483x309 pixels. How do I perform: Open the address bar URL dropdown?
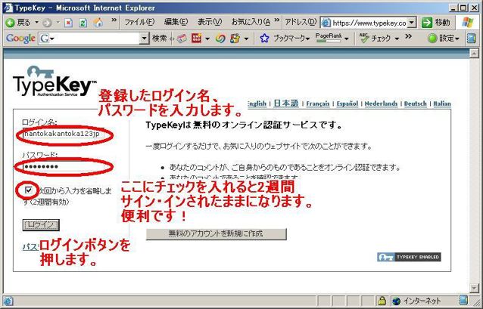[x=412, y=23]
